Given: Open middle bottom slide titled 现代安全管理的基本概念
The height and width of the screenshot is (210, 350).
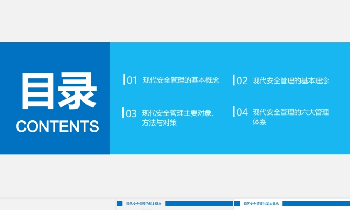Looking at the screenshot, I should (144, 203).
